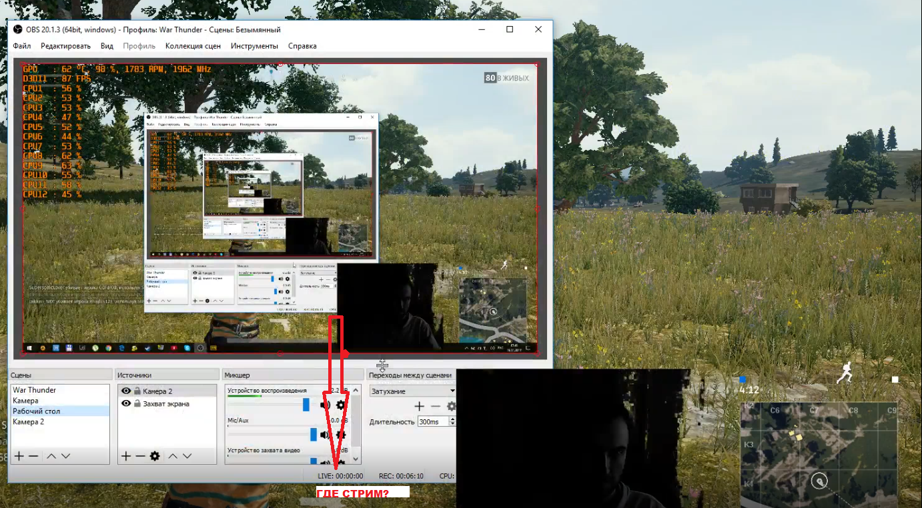Click the Источники panel header
This screenshot has height=508, width=922.
[x=168, y=375]
